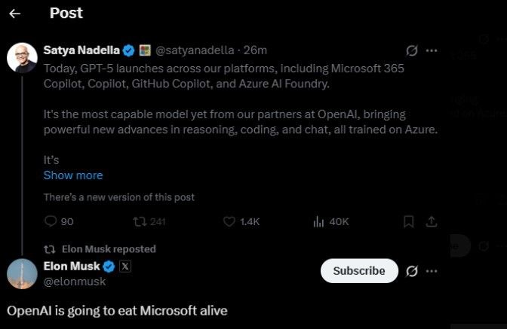507x329 pixels.
Task: Bookmark Satya Nadella's GPT-5 post
Action: (x=408, y=221)
